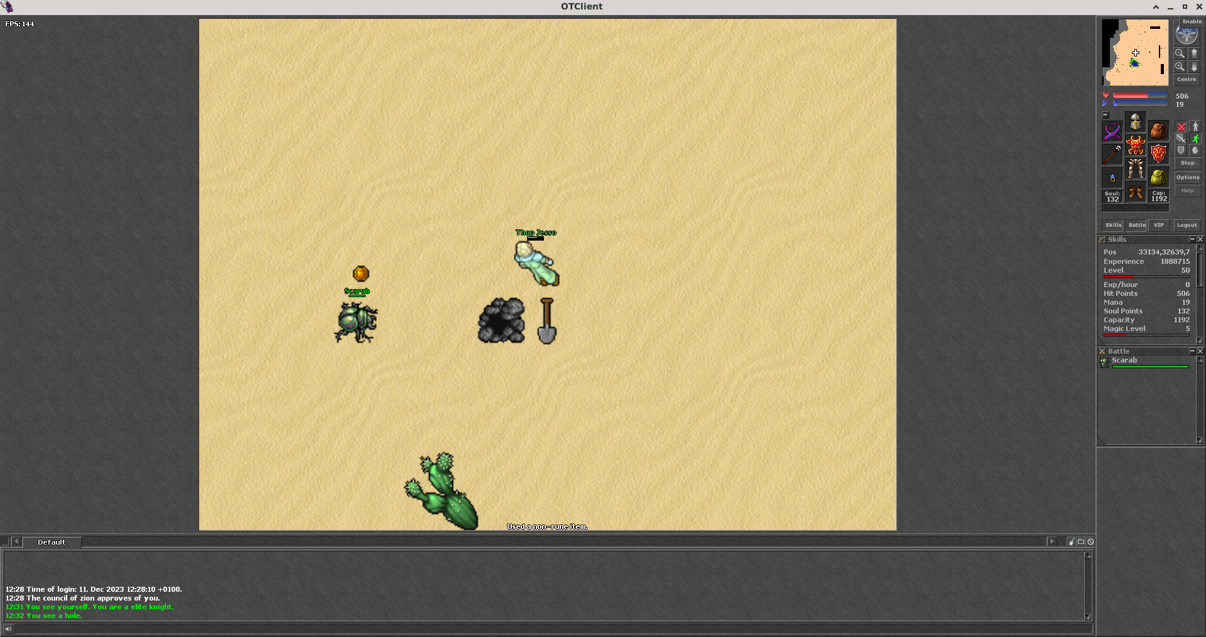Set defensive fight mode
1206x637 pixels.
coord(1181,151)
